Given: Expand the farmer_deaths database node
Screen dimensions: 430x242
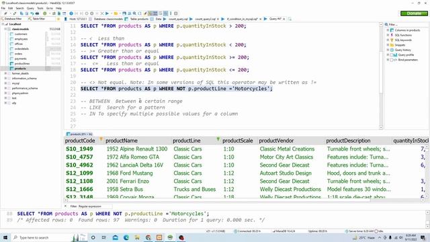Looking at the screenshot, I should tap(5, 73).
